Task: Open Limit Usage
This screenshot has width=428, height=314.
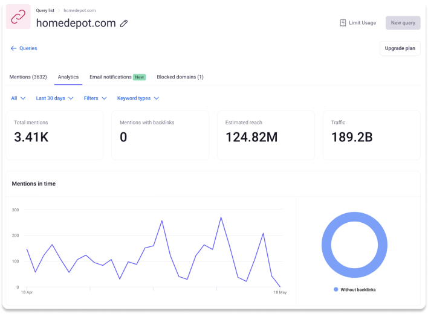Action: 358,23
